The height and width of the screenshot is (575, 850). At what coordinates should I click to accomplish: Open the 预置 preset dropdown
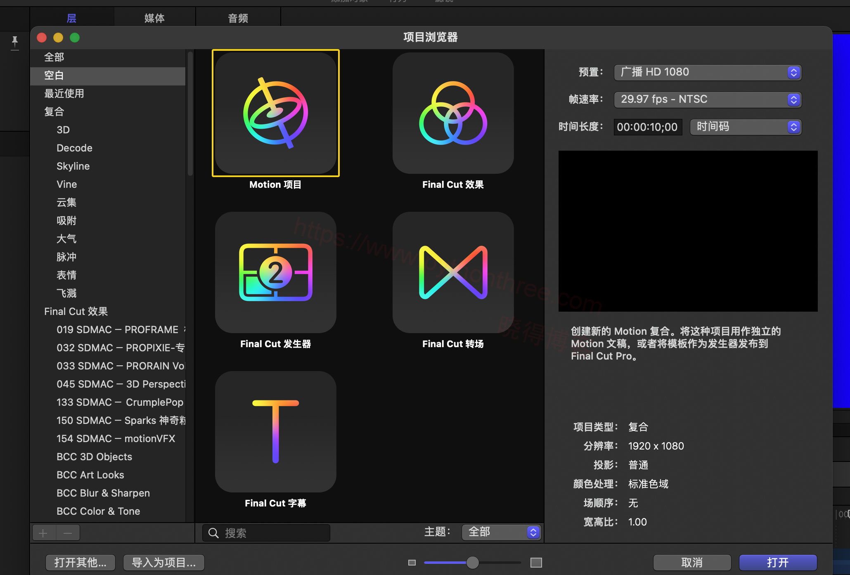coord(708,72)
